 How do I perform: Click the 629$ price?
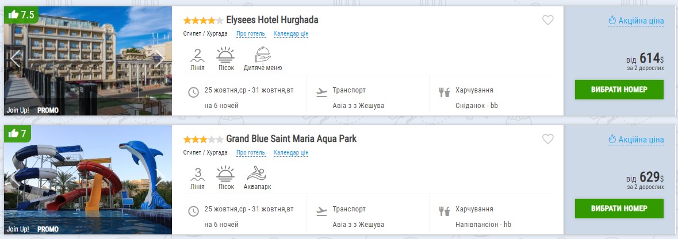tap(651, 177)
